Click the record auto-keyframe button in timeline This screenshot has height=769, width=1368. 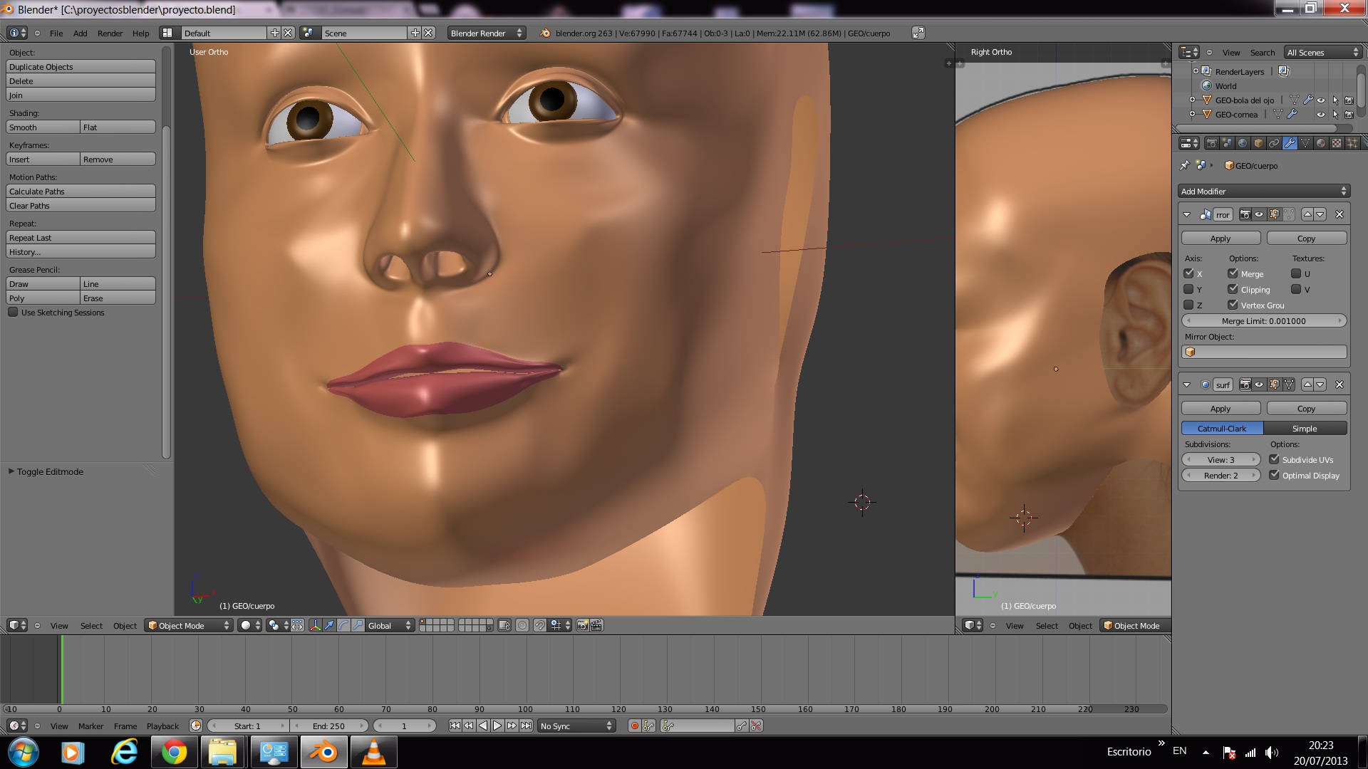(634, 726)
